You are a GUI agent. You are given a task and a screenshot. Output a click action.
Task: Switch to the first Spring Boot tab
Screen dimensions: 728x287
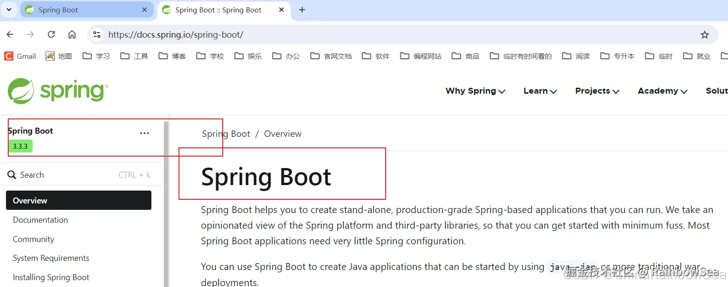pos(86,10)
